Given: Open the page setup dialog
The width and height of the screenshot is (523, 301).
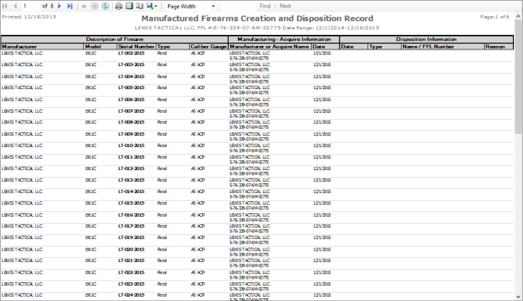Looking at the screenshot, I should point(139,6).
